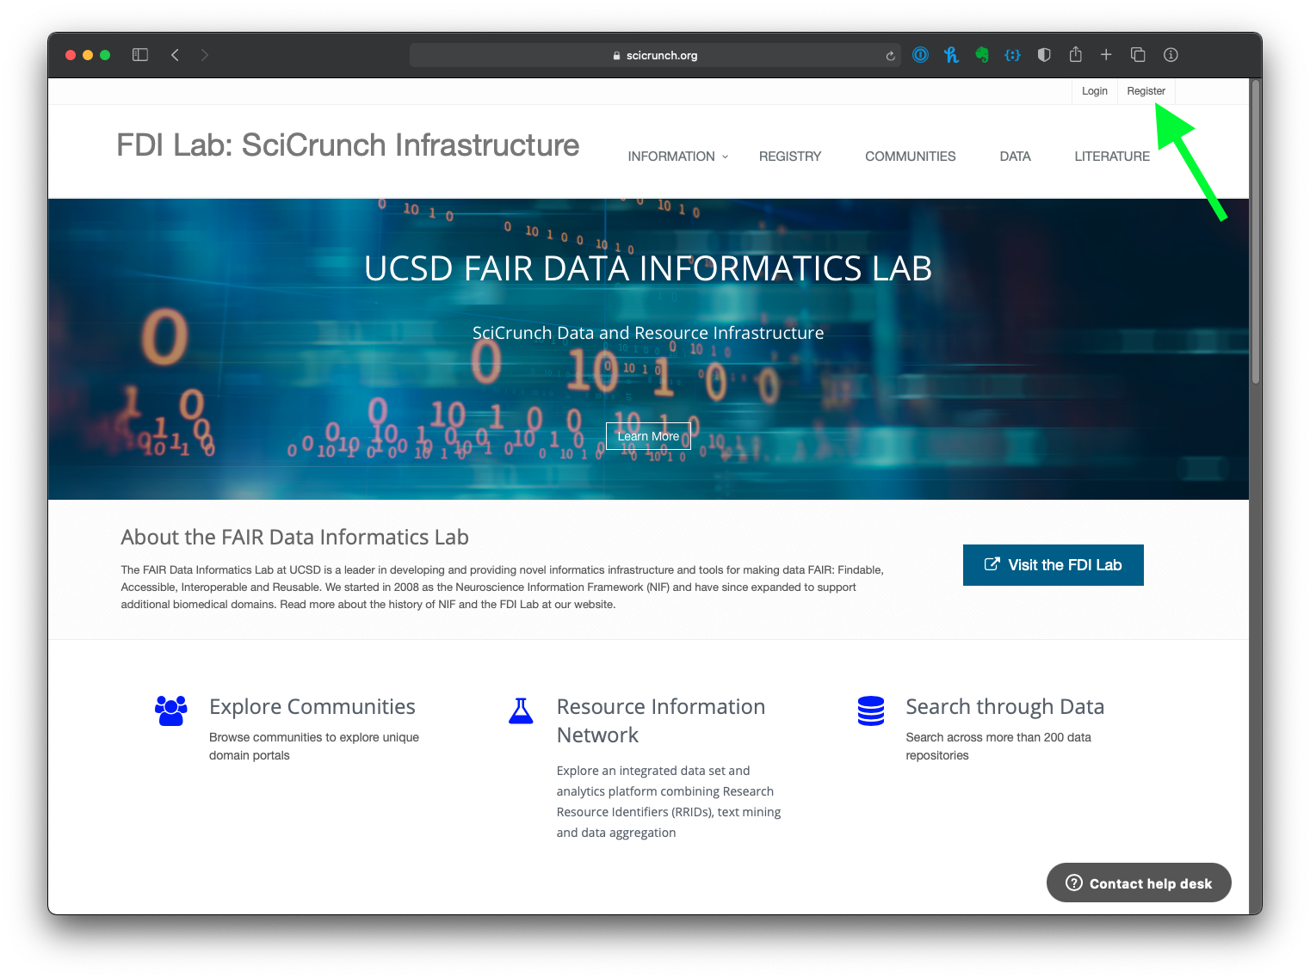
Task: Reload the page from the address bar
Action: (x=890, y=55)
